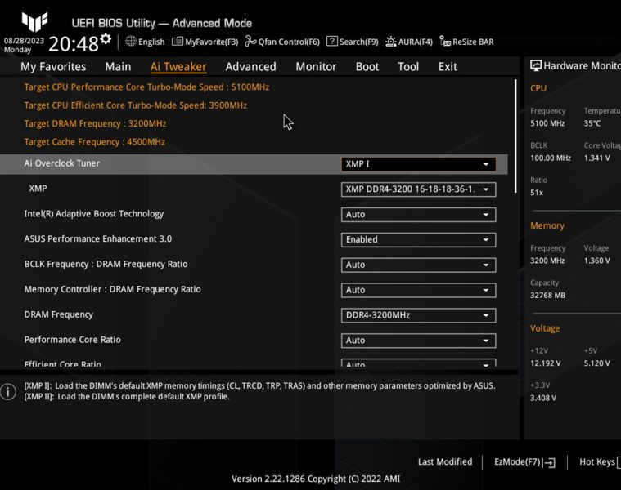
Task: Click the 08/28/2023 date text
Action: tap(24, 41)
